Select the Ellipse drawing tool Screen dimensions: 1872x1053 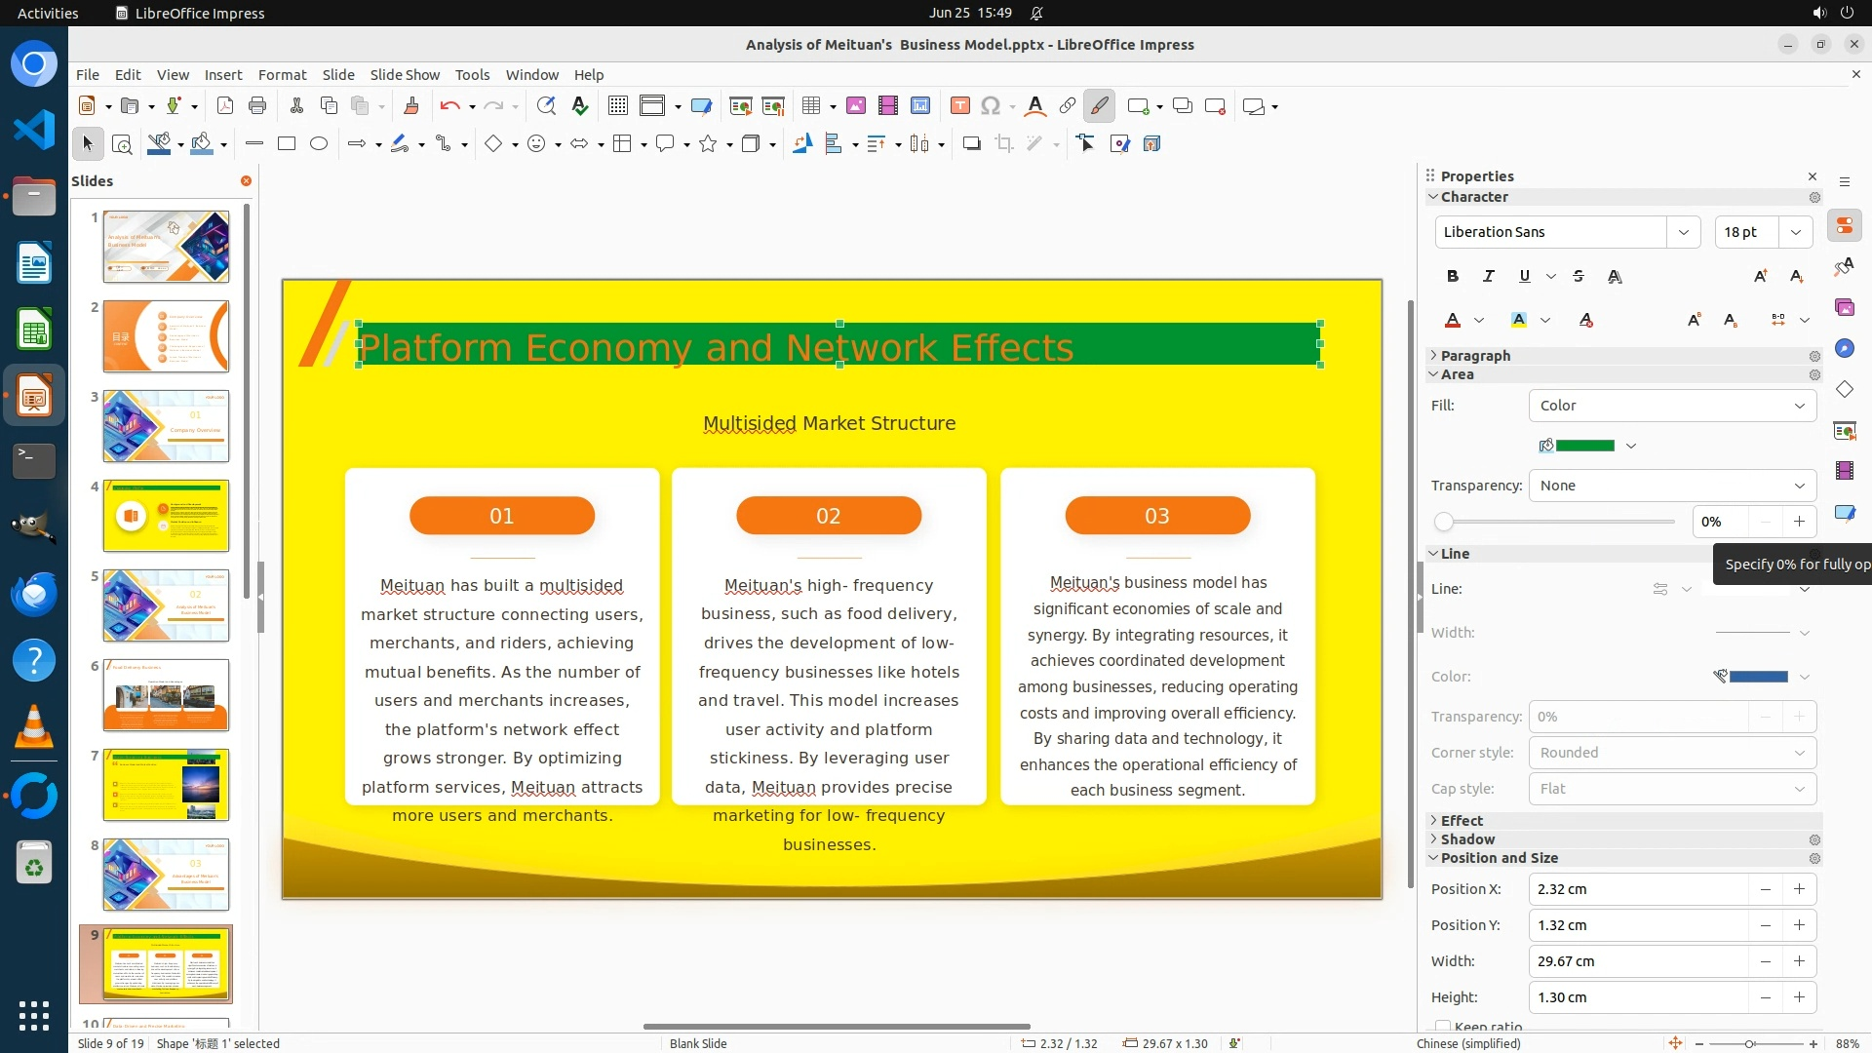[319, 144]
